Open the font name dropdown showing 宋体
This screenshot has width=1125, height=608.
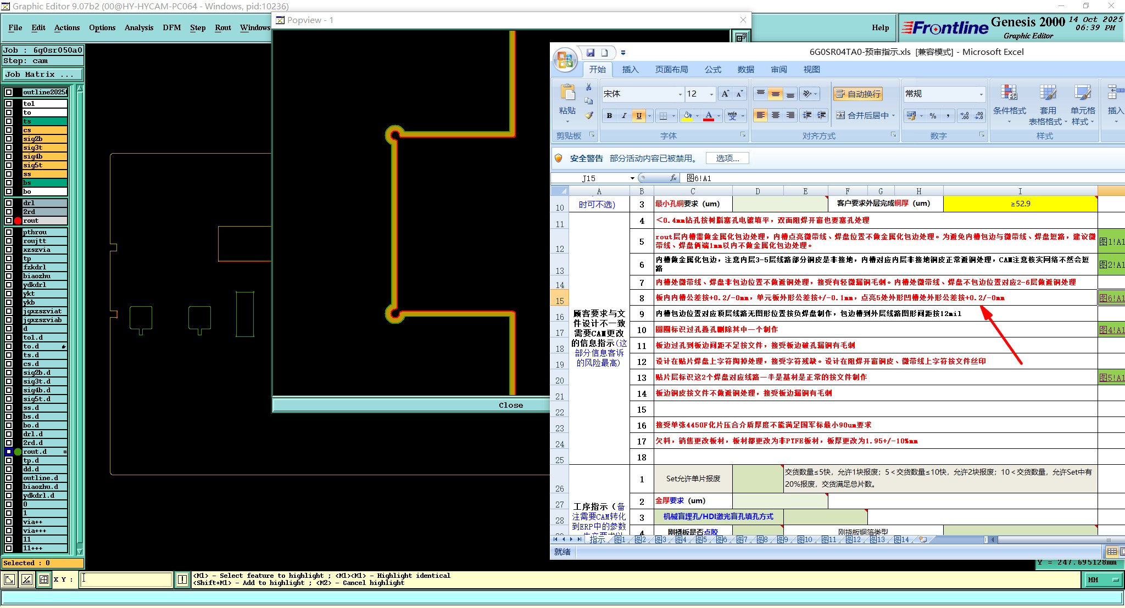coord(680,94)
